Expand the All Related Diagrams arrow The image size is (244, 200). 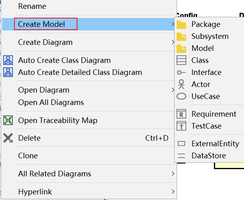pos(173,174)
